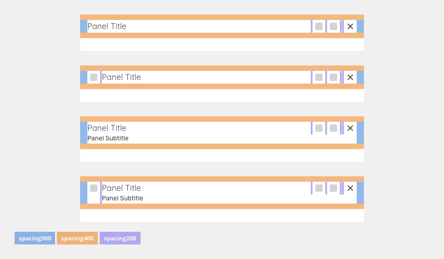Close the third panel with the X icon
The width and height of the screenshot is (444, 259).
[x=350, y=128]
